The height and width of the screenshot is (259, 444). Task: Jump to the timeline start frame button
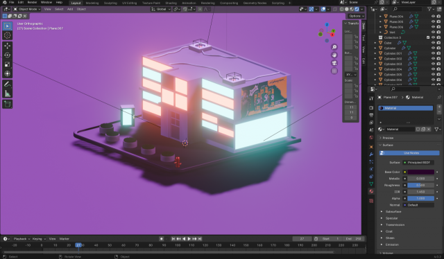pyautogui.click(x=173, y=239)
